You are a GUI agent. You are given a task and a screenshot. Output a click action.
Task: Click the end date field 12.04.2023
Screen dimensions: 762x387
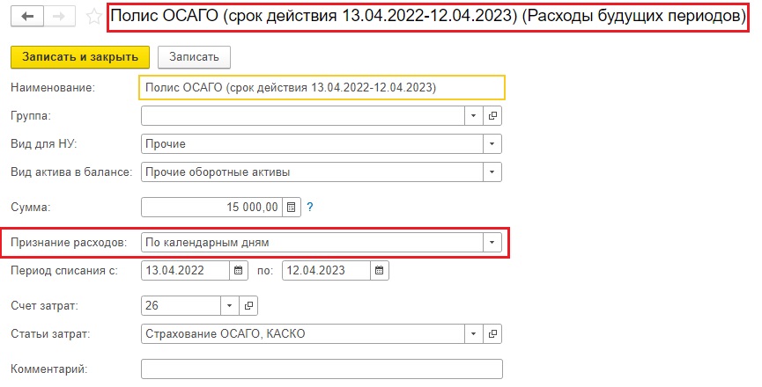[326, 270]
